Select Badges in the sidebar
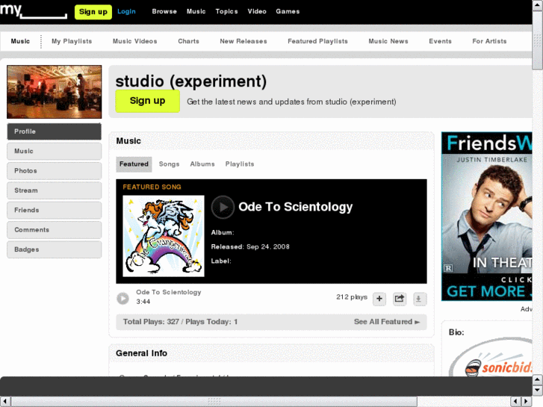 [55, 249]
